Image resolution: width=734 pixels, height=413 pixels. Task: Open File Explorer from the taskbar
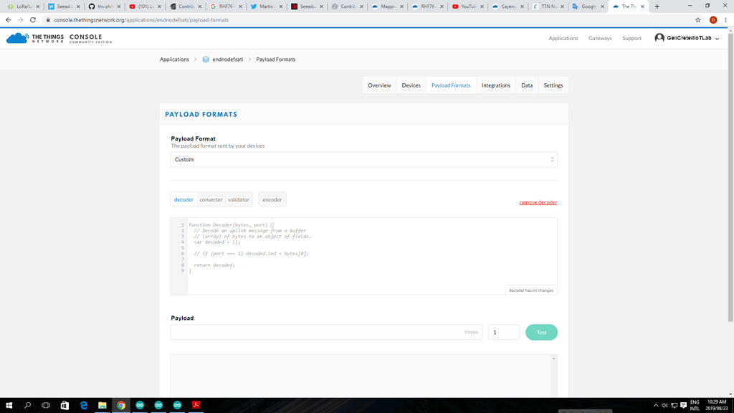tap(103, 405)
